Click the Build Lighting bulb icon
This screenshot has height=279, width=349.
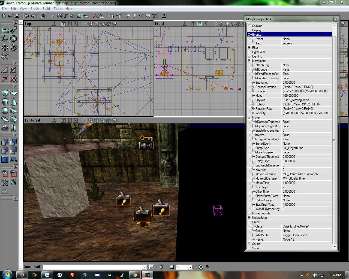(135, 16)
